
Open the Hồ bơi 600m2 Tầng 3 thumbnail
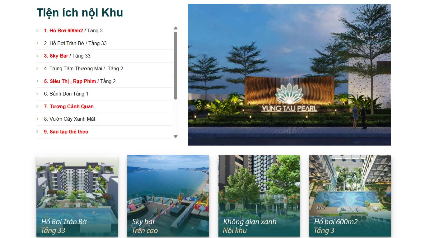(350, 196)
